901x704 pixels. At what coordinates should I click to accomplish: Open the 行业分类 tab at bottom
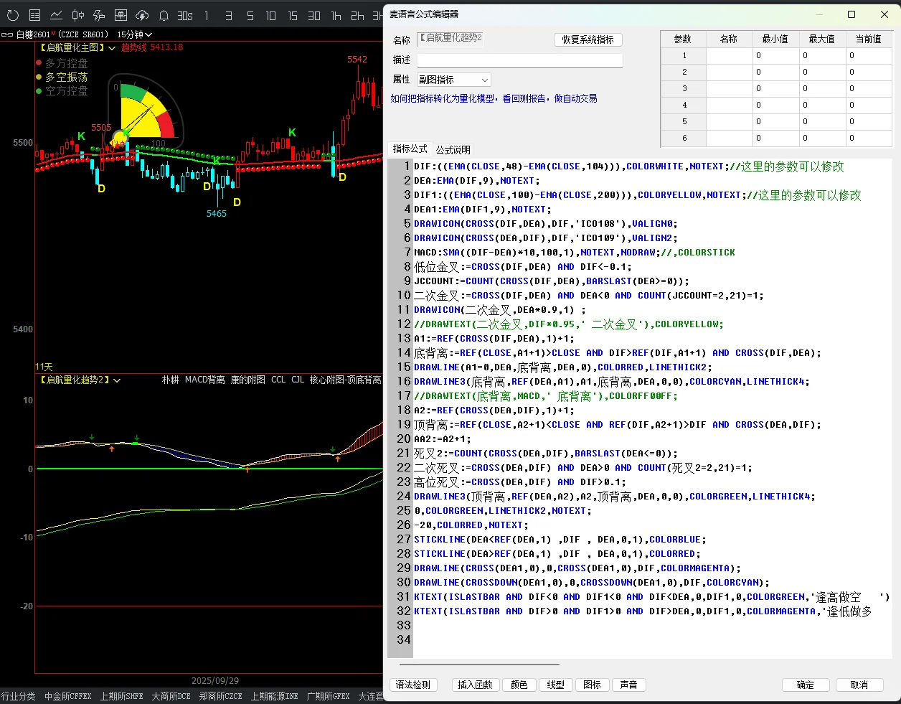coord(19,696)
